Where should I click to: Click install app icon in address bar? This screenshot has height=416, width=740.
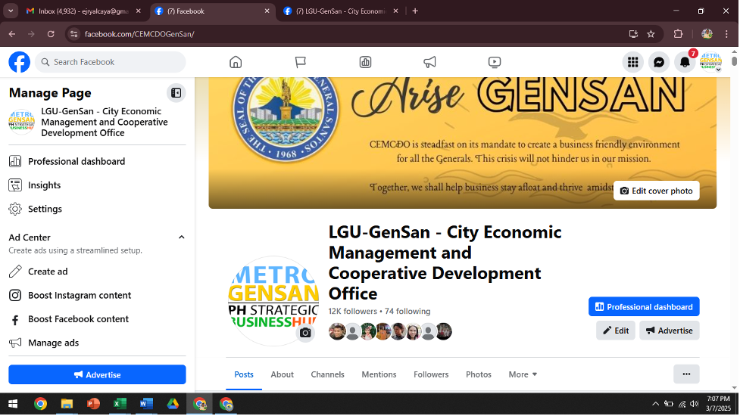click(633, 34)
